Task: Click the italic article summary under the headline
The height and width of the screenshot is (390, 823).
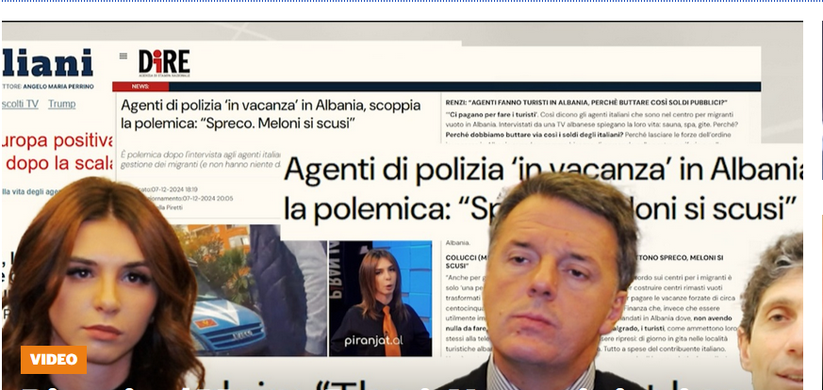Action: 200,160
